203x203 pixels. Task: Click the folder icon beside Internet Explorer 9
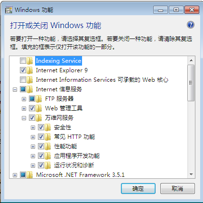click(30, 70)
